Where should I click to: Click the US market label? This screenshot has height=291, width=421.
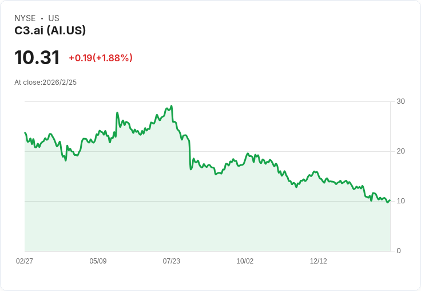[x=54, y=18]
